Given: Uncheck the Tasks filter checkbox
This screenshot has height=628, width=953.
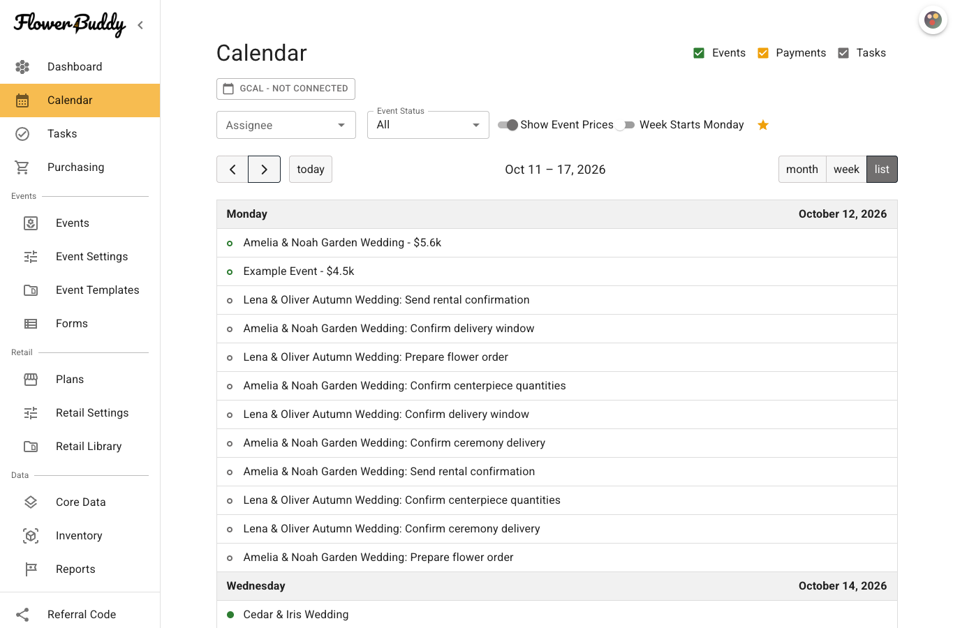Looking at the screenshot, I should (843, 53).
